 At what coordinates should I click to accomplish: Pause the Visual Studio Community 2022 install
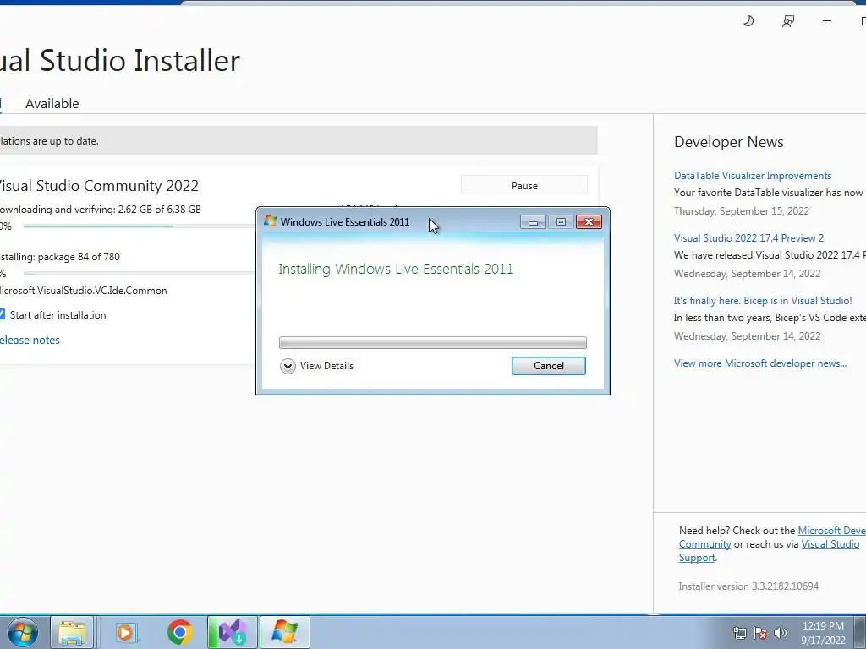pos(524,185)
